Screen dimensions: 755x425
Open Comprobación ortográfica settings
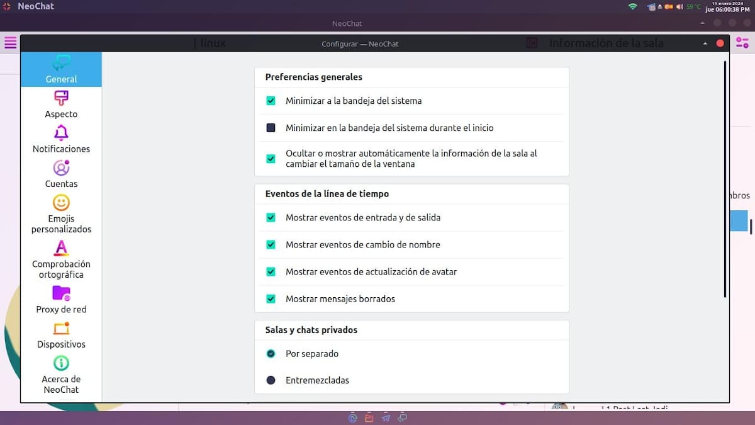pyautogui.click(x=61, y=259)
